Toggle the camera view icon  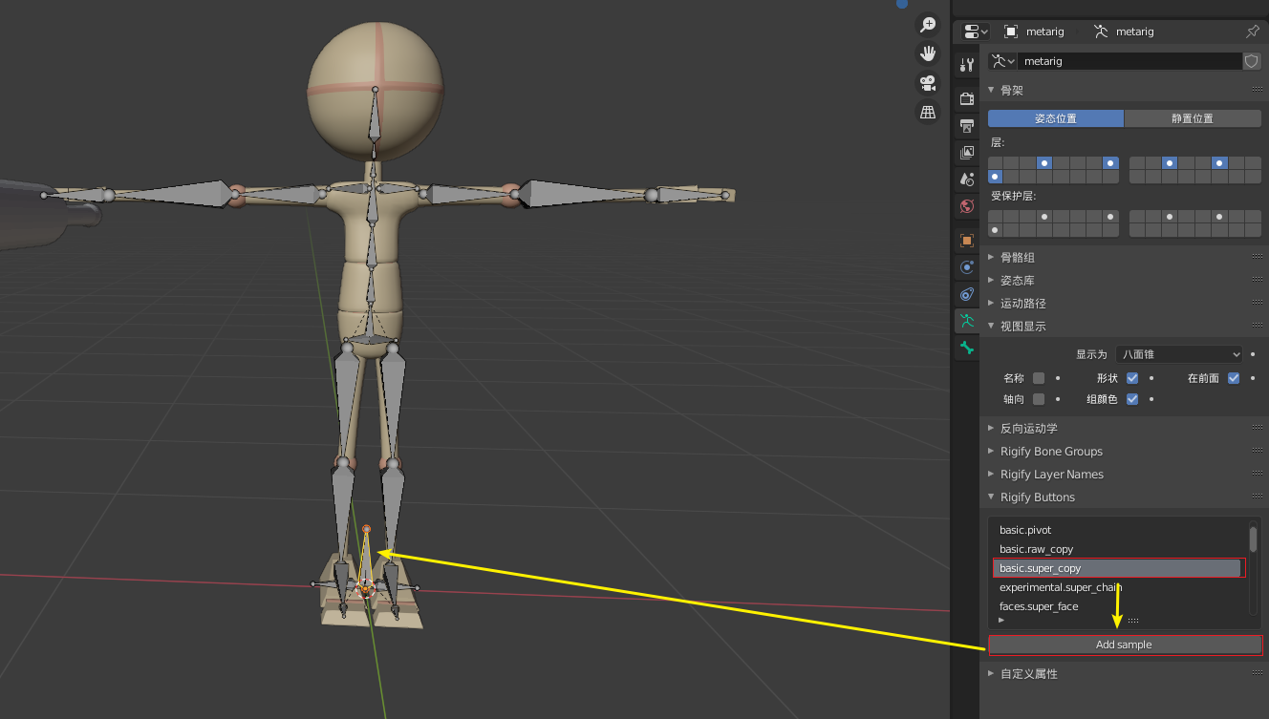click(927, 82)
